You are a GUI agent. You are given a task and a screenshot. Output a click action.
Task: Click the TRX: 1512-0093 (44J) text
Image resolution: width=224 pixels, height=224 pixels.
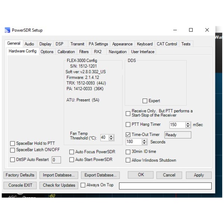[86, 83]
